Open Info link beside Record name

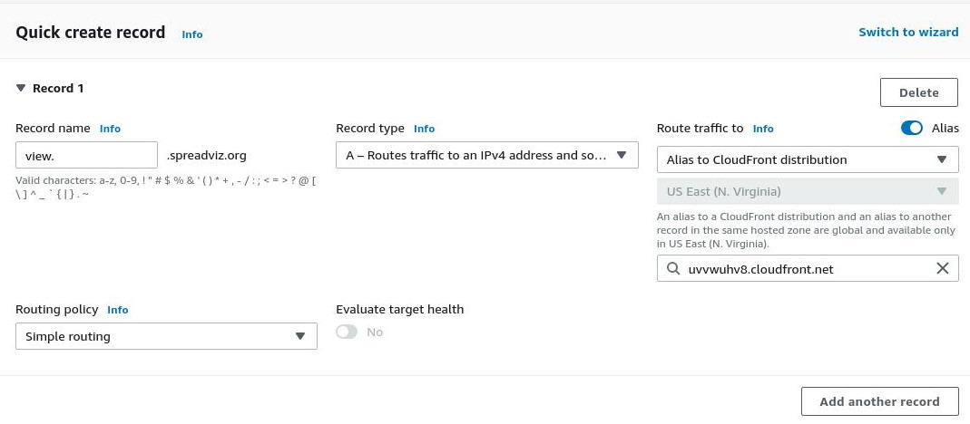pyautogui.click(x=110, y=129)
